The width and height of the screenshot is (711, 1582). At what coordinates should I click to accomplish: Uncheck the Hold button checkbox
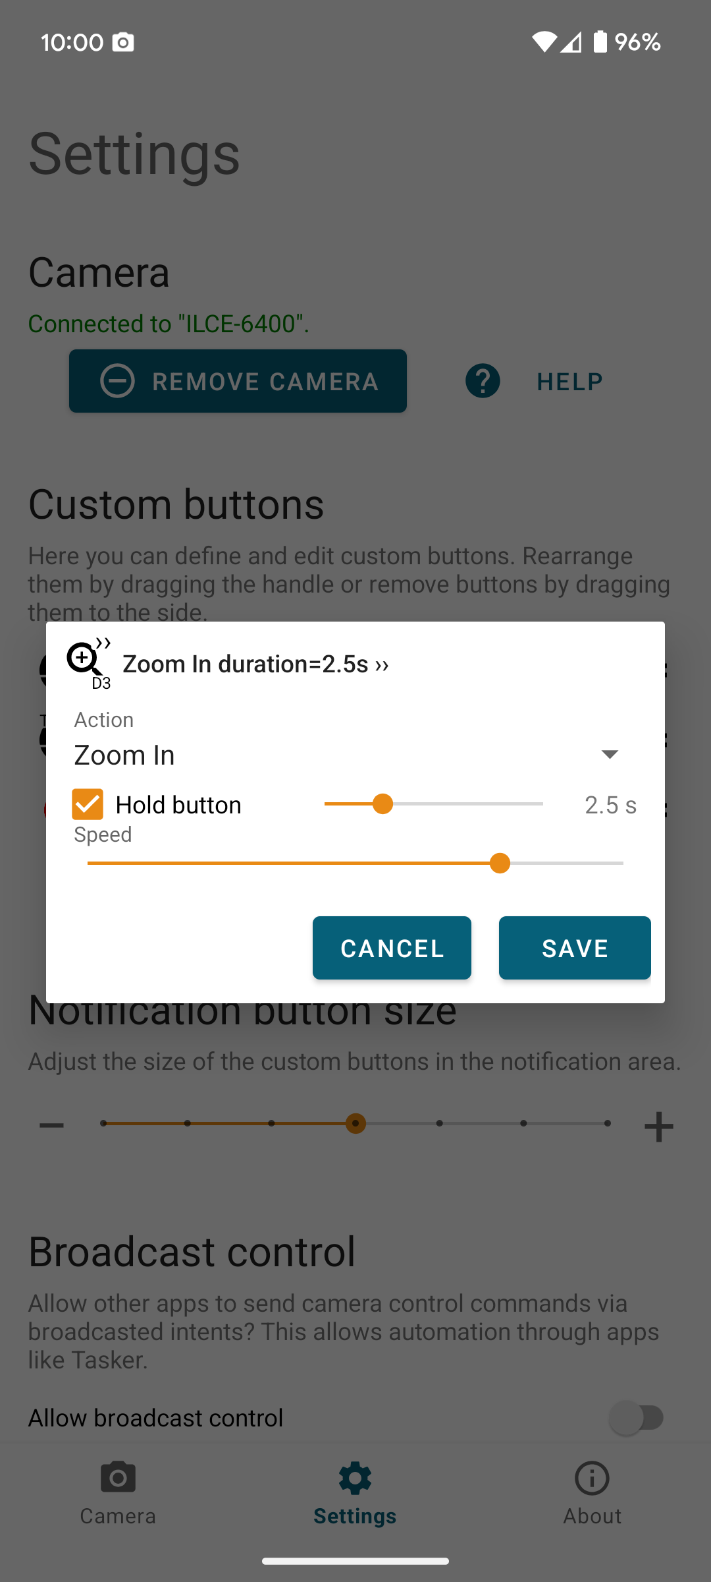[88, 804]
